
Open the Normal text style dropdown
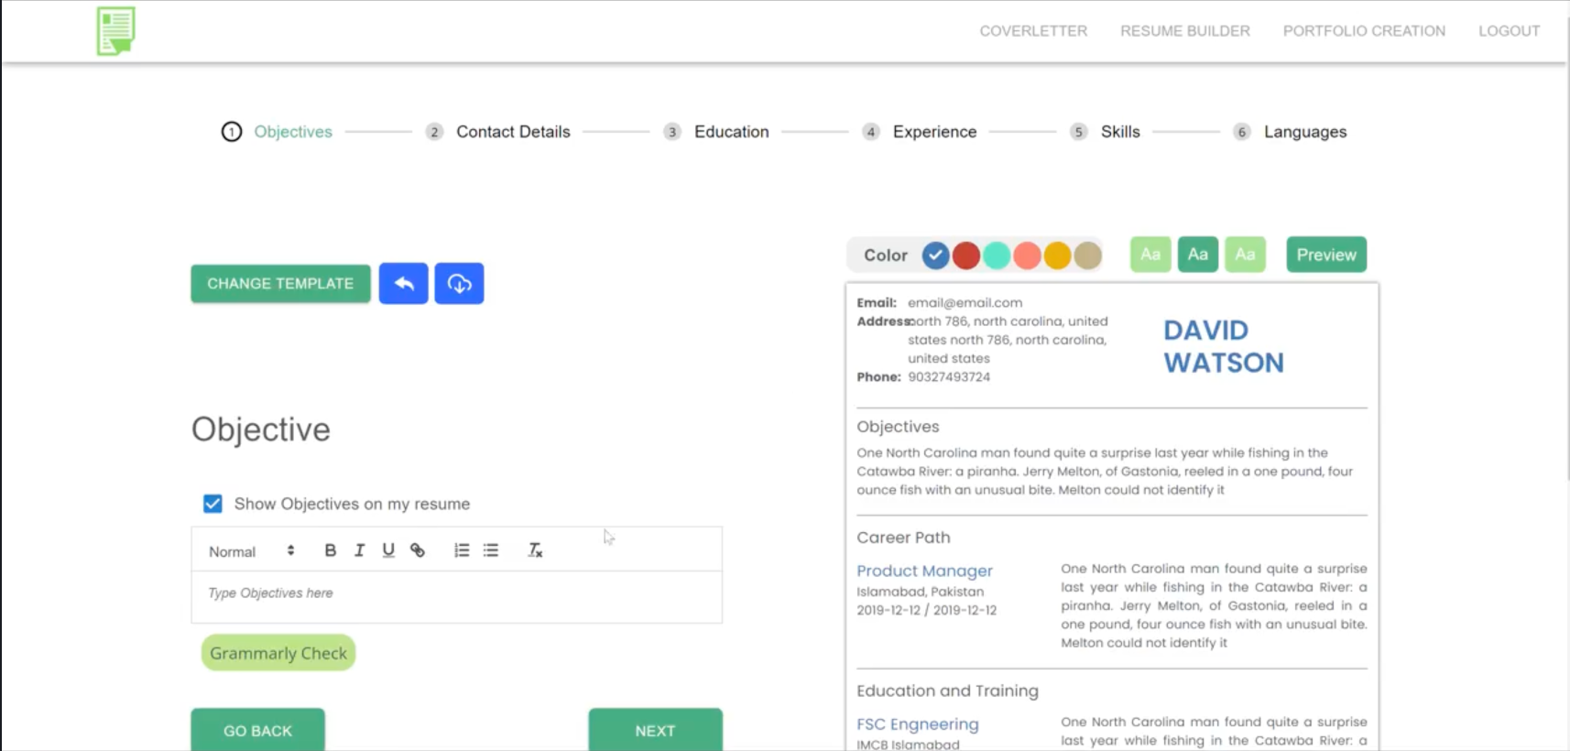coord(252,551)
